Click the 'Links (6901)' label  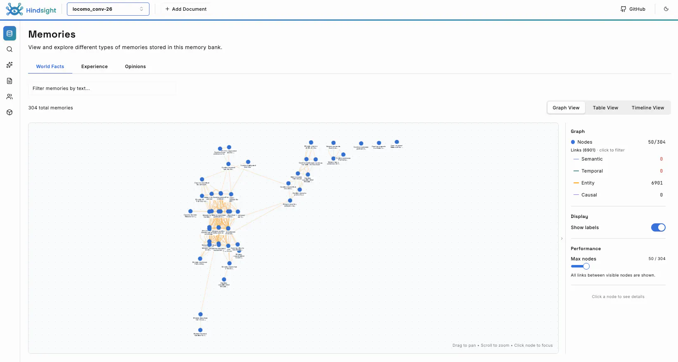583,150
